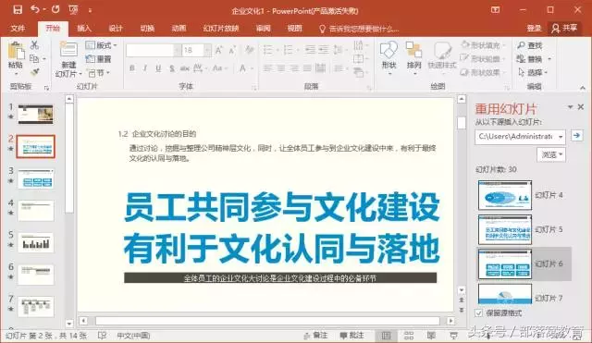This screenshot has width=592, height=343.
Task: Click the Find button in editing group
Action: (530, 45)
